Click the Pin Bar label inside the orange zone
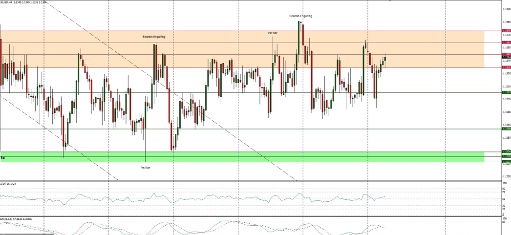511x235 pixels. pos(273,33)
